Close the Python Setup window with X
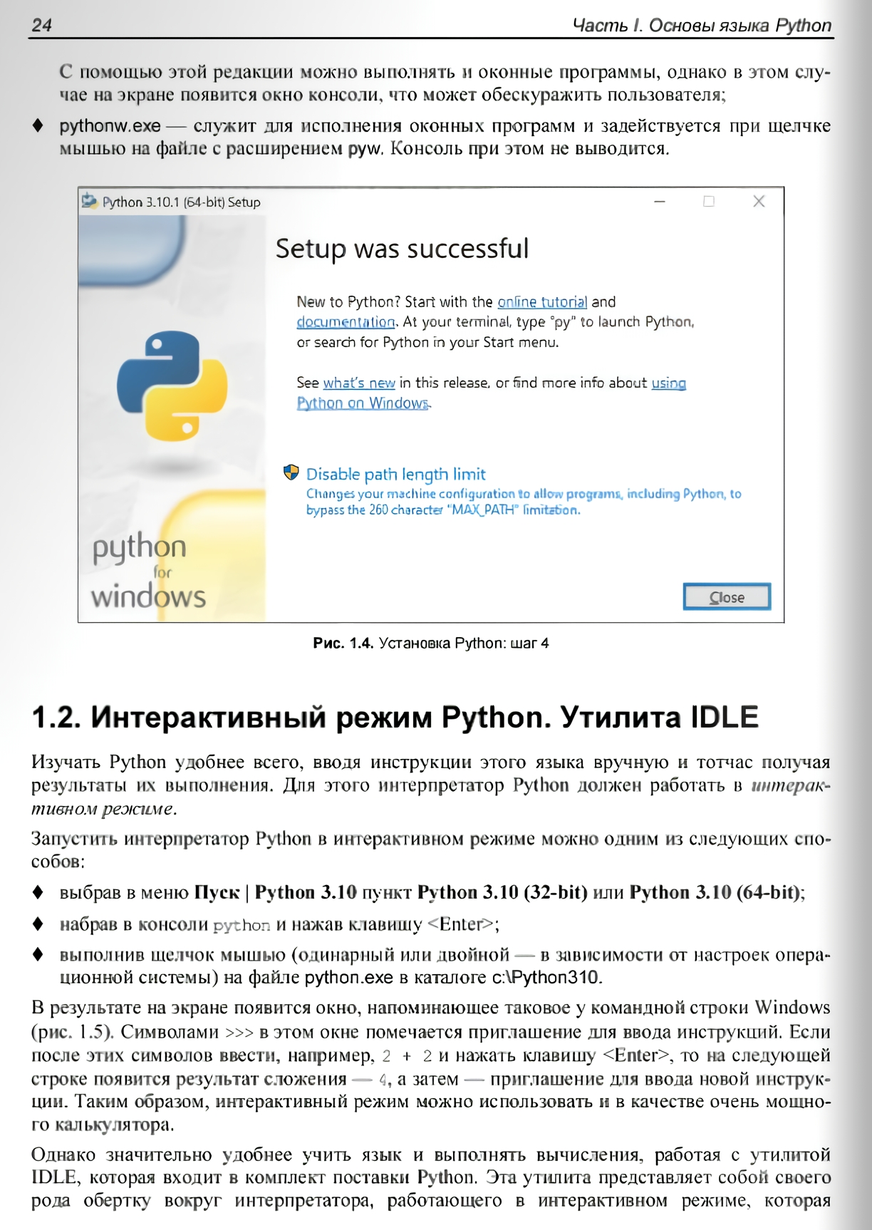 [x=759, y=202]
